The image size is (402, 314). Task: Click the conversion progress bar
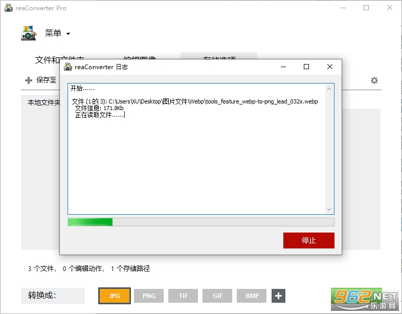200,222
